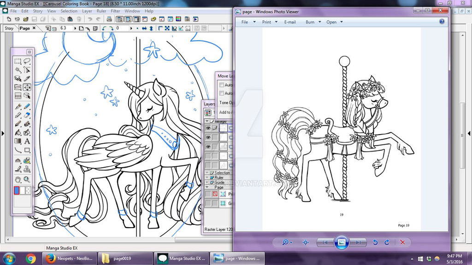Select the Stamp tool
The height and width of the screenshot is (265, 472).
(27, 169)
